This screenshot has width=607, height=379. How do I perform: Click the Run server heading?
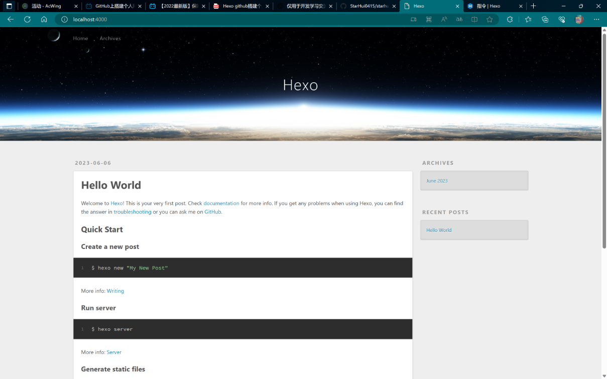(x=98, y=308)
